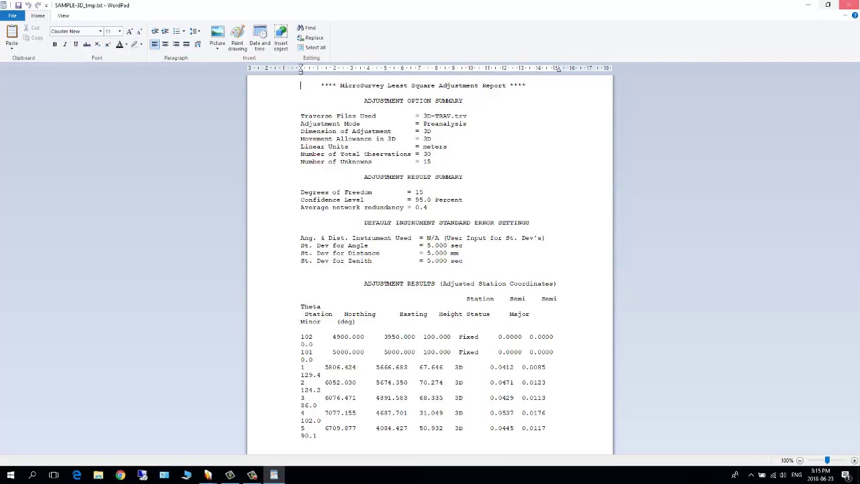This screenshot has height=484, width=860.
Task: Toggle Bold formatting
Action: pyautogui.click(x=54, y=44)
